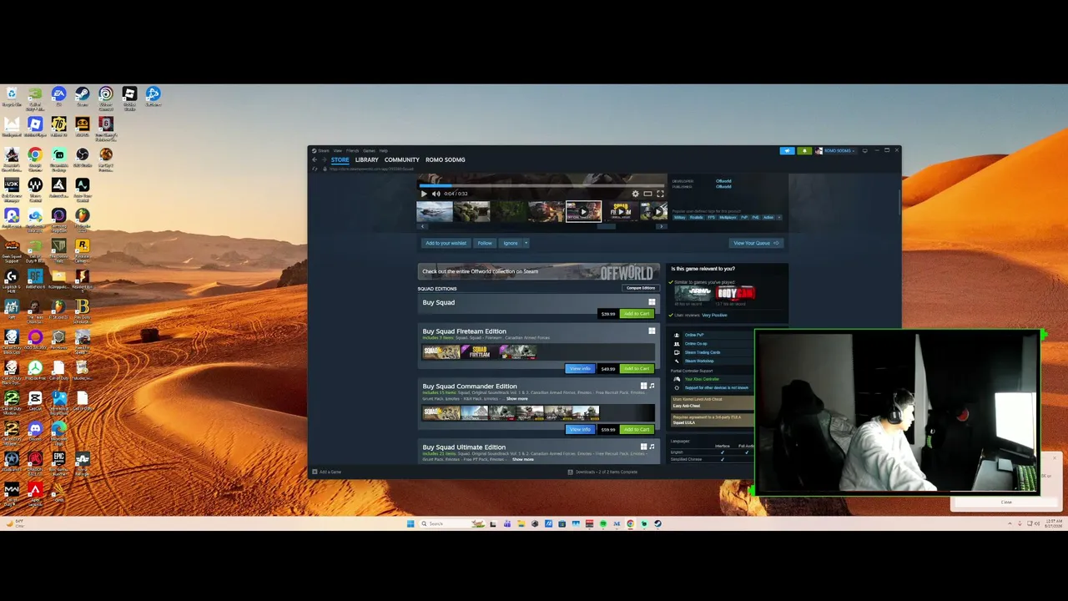Open the Discord desktop icon
The height and width of the screenshot is (601, 1068).
point(35,432)
